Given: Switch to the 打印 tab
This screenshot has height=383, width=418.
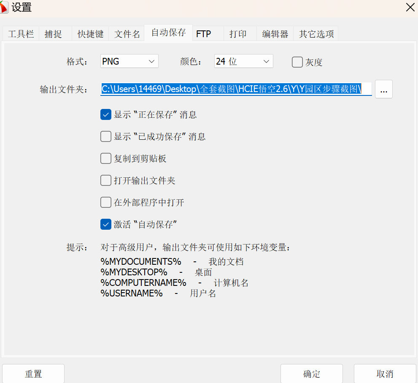Looking at the screenshot, I should pyautogui.click(x=240, y=34).
